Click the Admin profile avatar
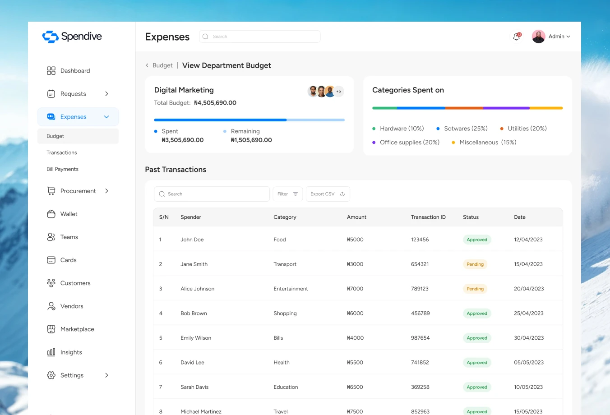Screen dimensions: 610x415 (x=539, y=37)
